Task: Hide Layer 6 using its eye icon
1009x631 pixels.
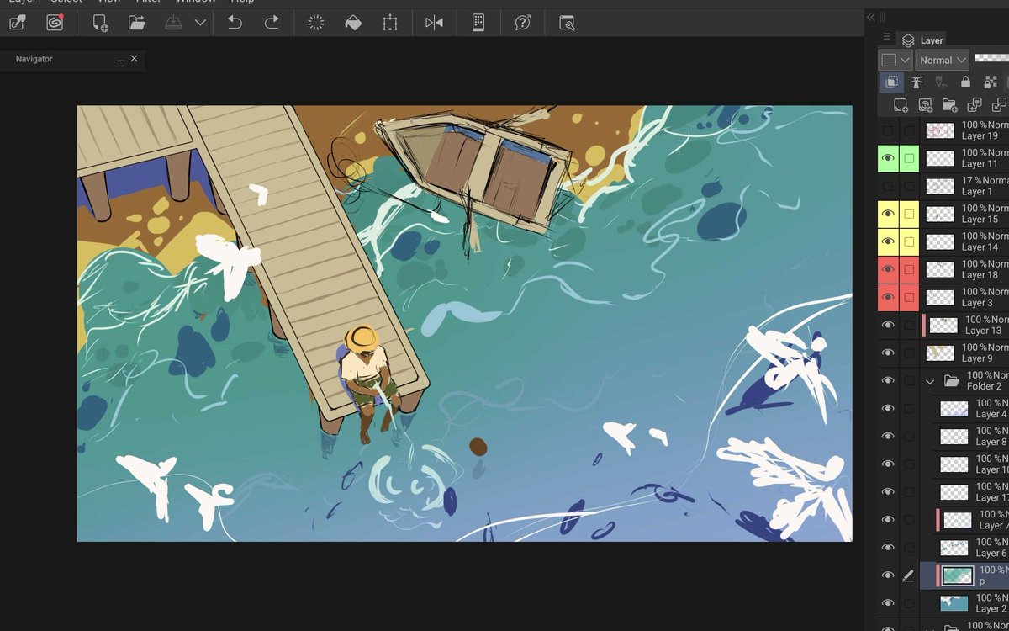Action: pos(888,547)
